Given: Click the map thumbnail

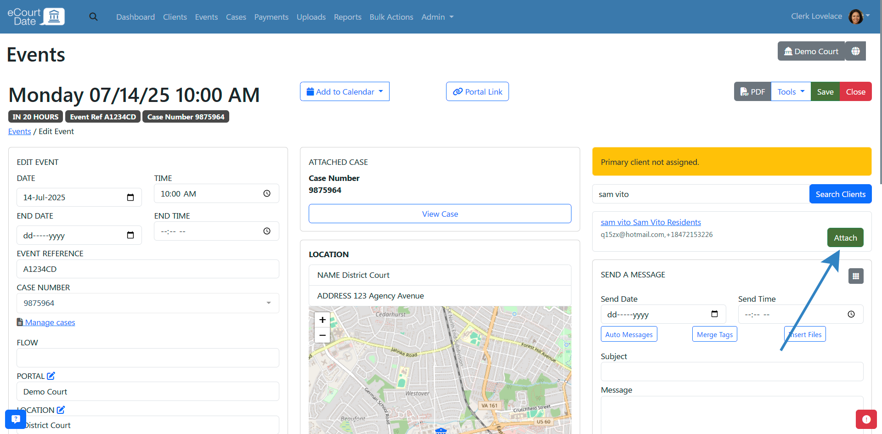Looking at the screenshot, I should click(440, 370).
